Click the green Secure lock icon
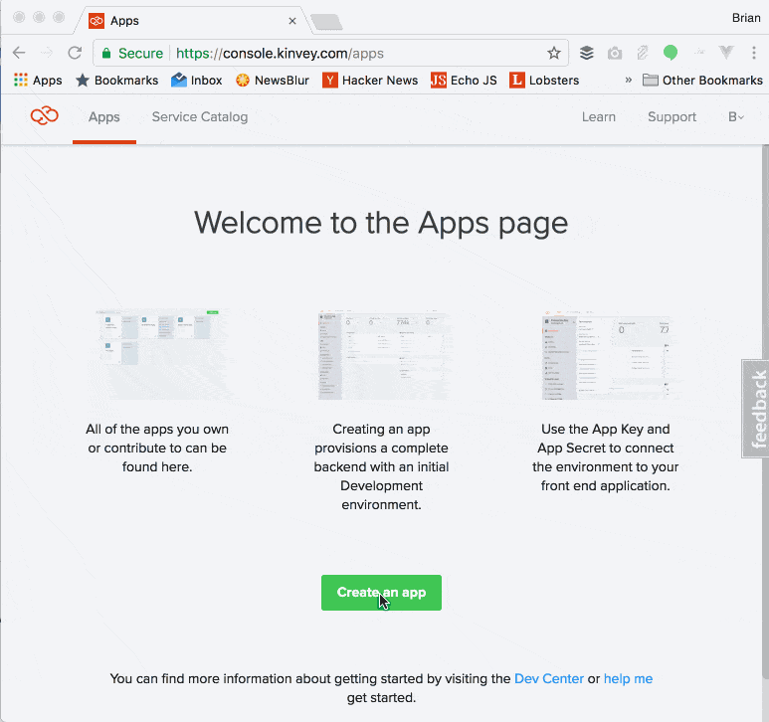769x722 pixels. 106,53
